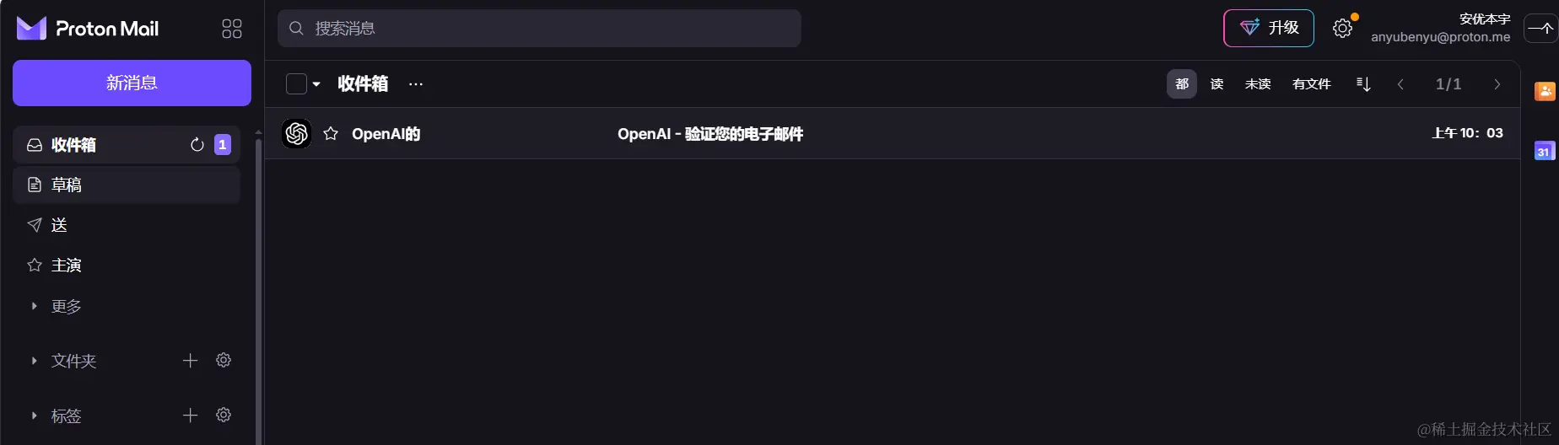The height and width of the screenshot is (445, 1559).
Task: Compose with the 新消息 button
Action: pyautogui.click(x=132, y=83)
